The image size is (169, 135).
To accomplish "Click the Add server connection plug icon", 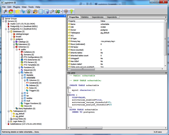I will (5, 11).
